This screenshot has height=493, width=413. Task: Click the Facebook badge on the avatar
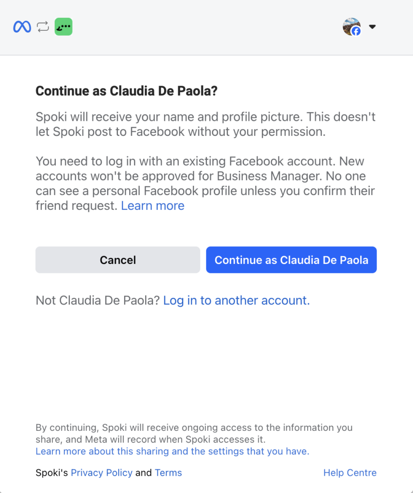[356, 31]
